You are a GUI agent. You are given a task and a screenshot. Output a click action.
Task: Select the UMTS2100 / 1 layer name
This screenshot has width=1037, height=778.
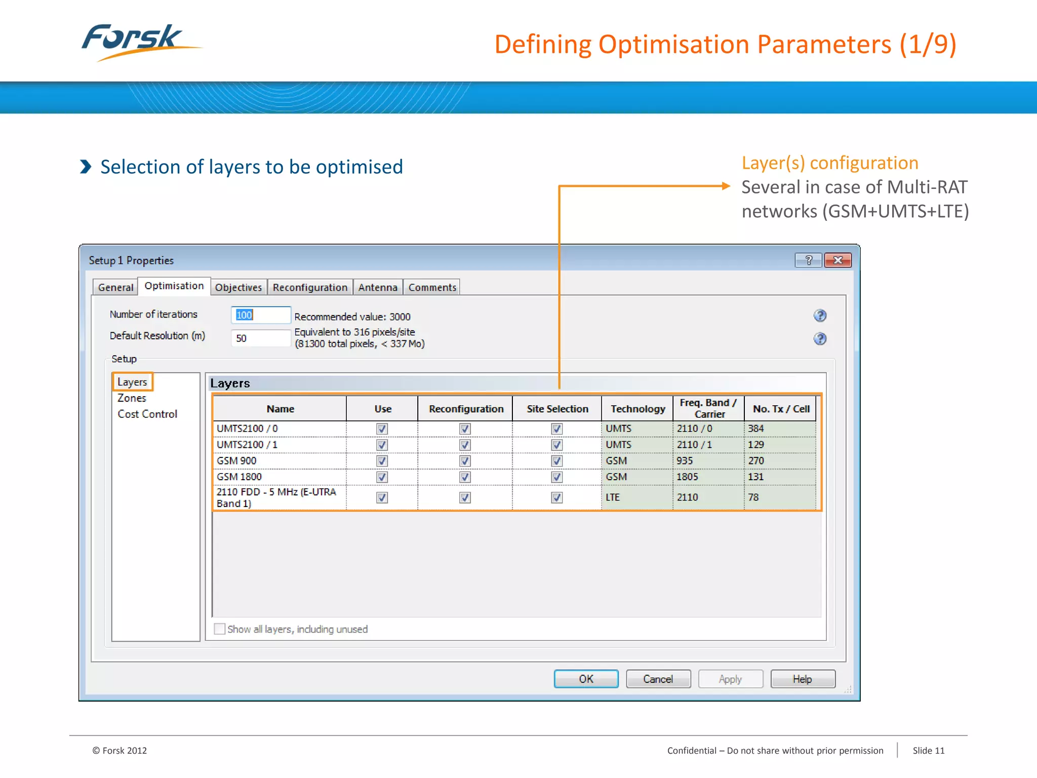pyautogui.click(x=280, y=445)
